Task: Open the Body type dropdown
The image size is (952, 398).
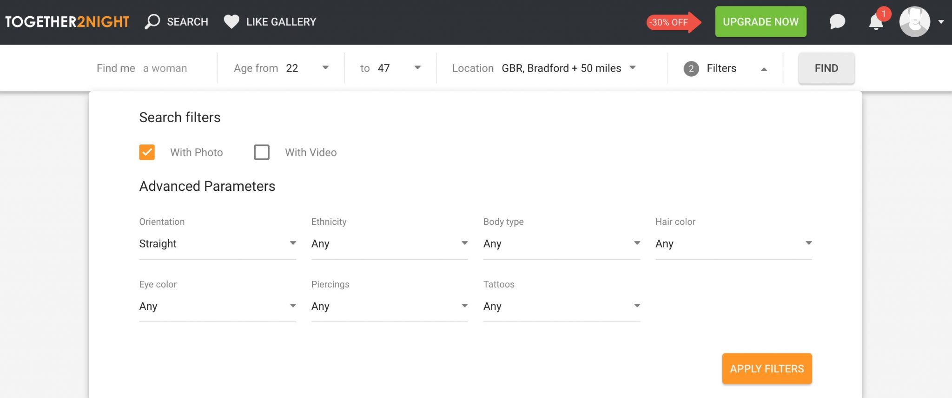Action: click(x=562, y=244)
